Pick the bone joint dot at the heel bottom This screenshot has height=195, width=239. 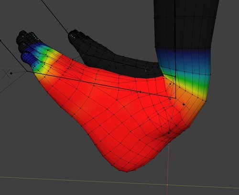(x=169, y=133)
